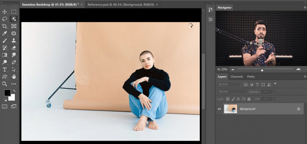Select the Brush tool
The width and height of the screenshot is (307, 144).
[x=4, y=41]
